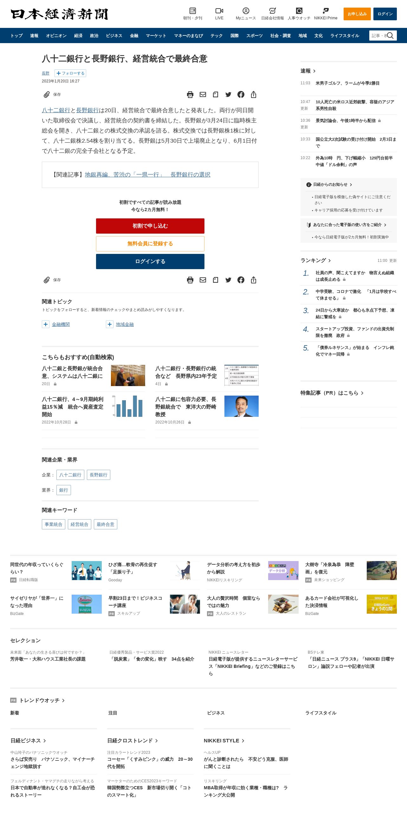Open テック navigation item
This screenshot has width=407, height=814.
[x=216, y=36]
